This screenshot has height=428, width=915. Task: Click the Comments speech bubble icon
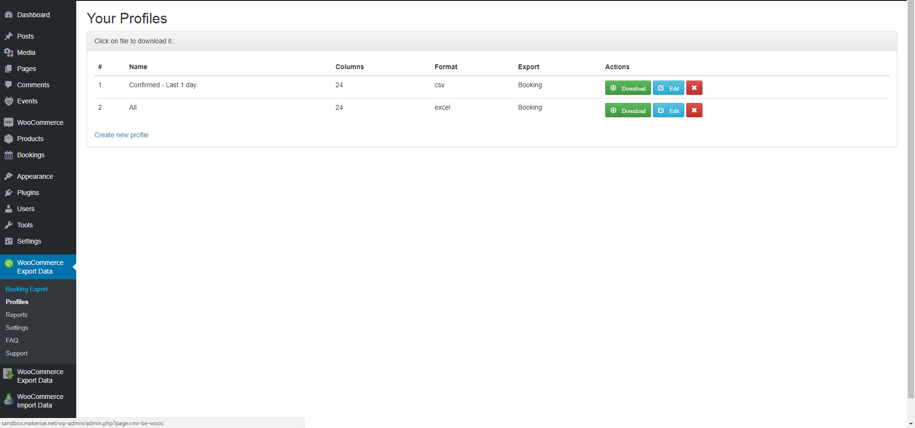coord(9,85)
